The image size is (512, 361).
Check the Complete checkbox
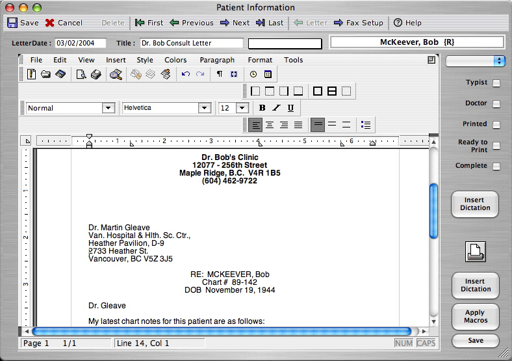point(496,167)
